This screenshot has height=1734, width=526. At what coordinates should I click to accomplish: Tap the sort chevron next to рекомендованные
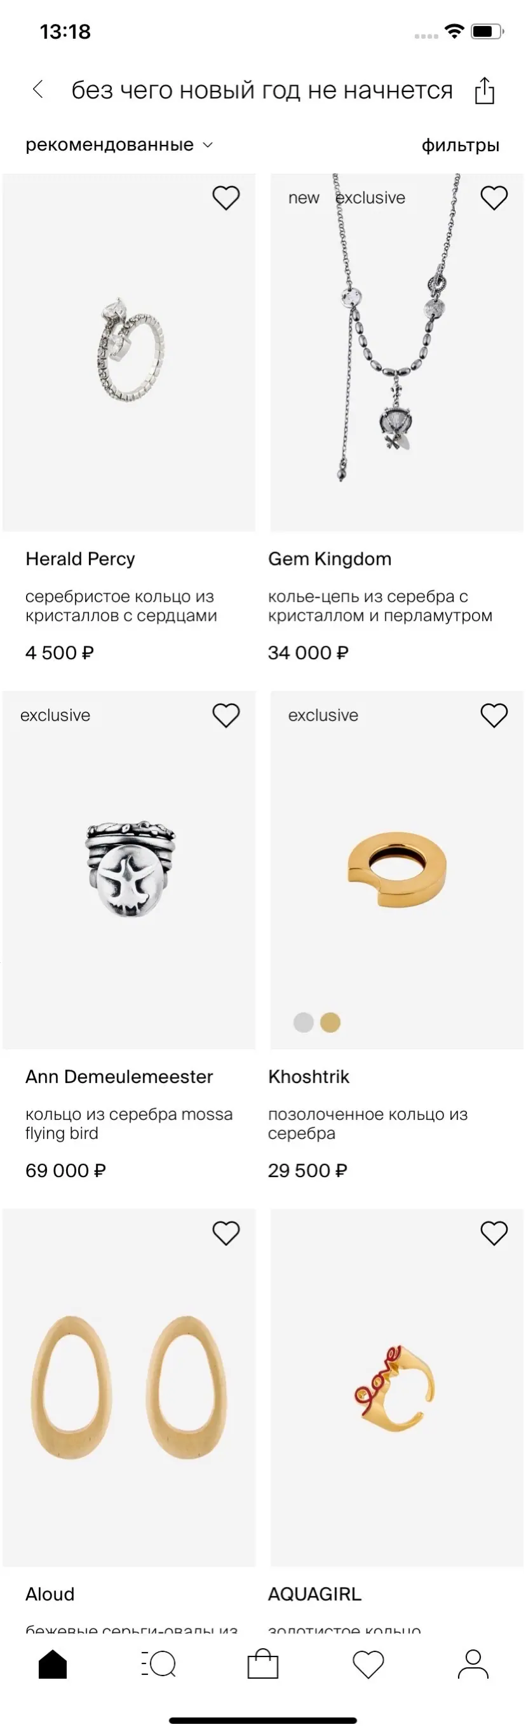[208, 145]
